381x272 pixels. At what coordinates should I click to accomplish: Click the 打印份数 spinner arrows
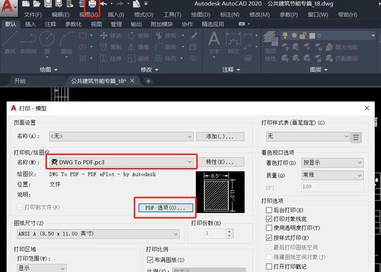click(229, 233)
